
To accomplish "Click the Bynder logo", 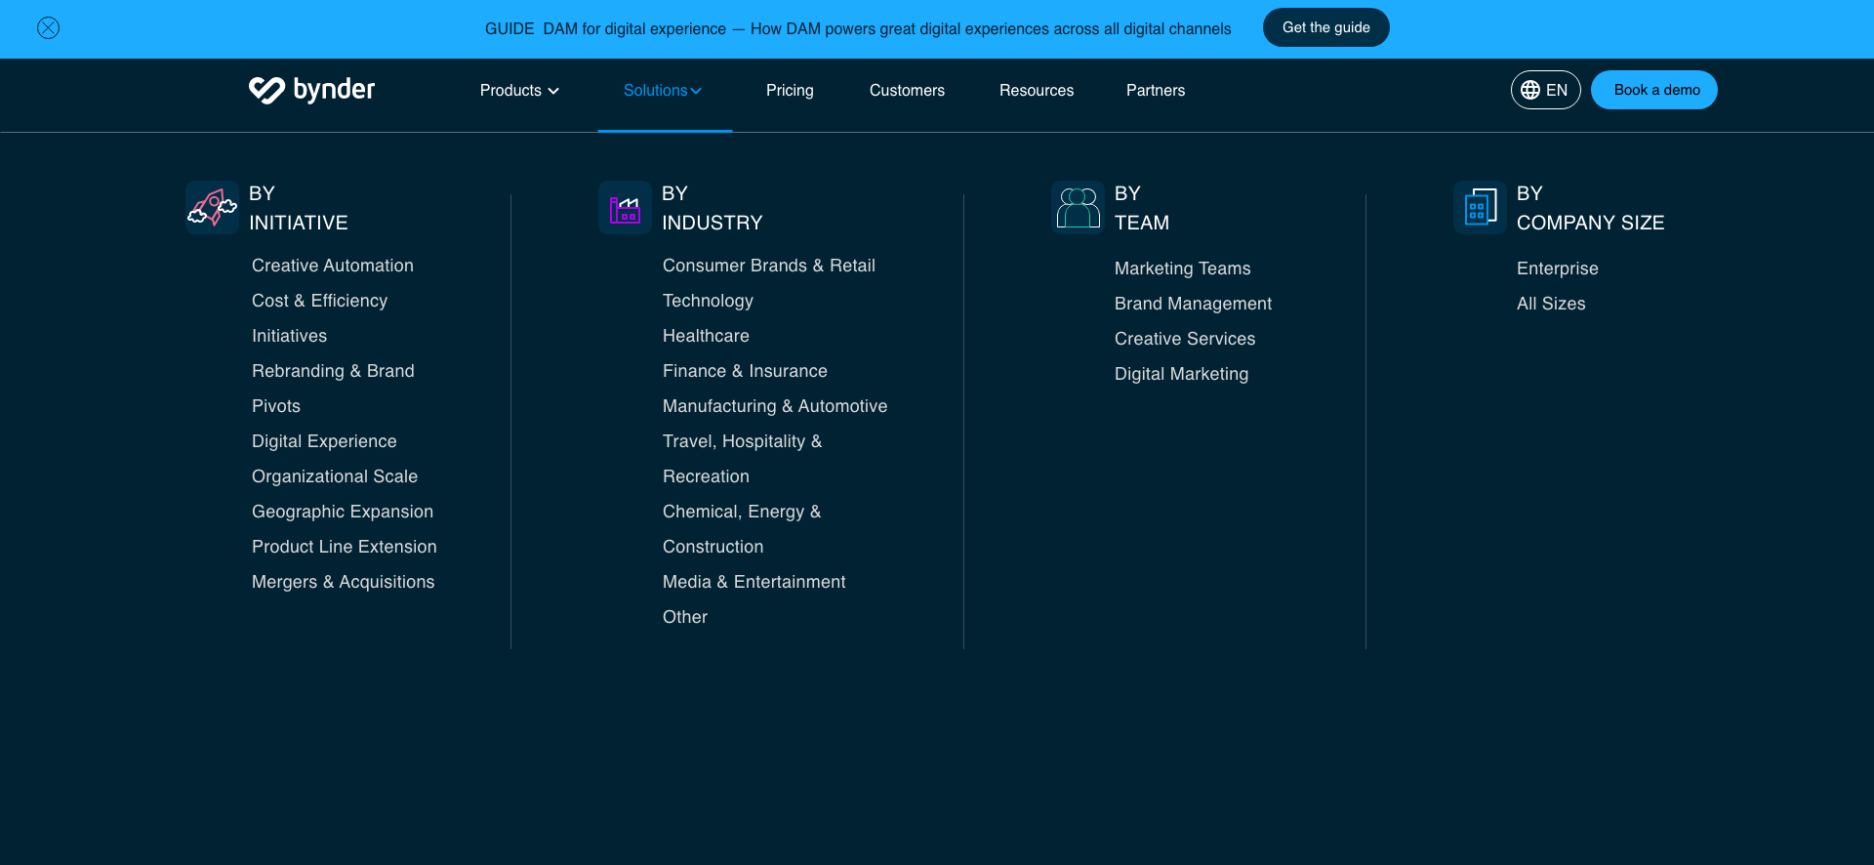I will coord(311,90).
